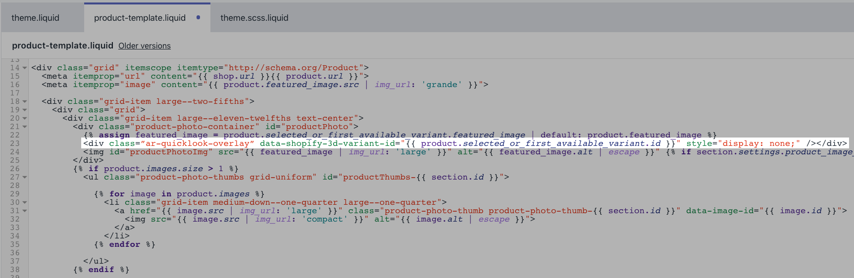854x278 pixels.
Task: Fold the grid-item div at line 18
Action: [24, 102]
